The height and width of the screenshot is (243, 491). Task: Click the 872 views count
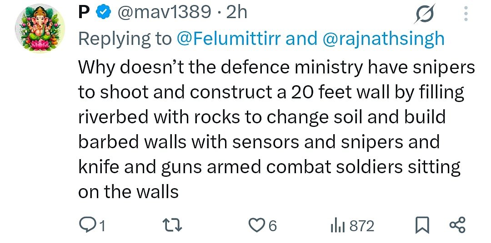coord(362,226)
